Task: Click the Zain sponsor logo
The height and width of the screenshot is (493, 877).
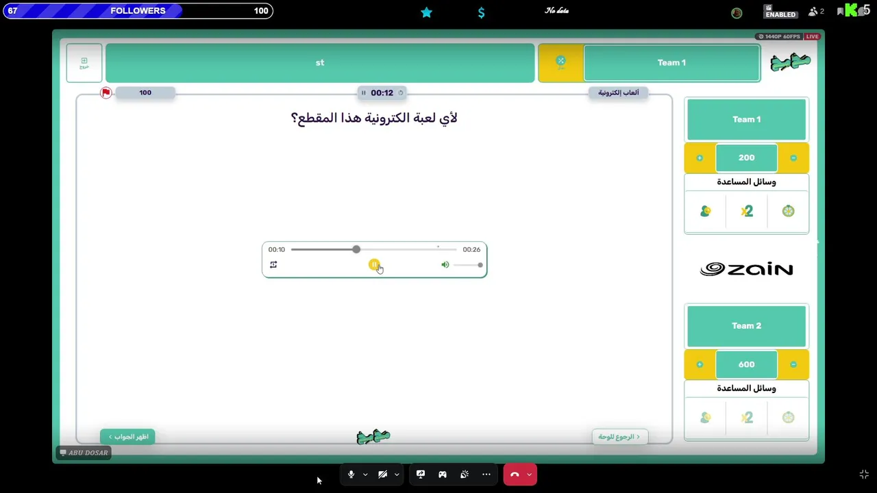Action: pos(746,269)
